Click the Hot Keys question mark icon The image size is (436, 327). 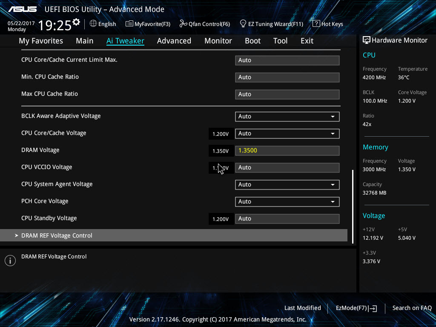pyautogui.click(x=316, y=24)
